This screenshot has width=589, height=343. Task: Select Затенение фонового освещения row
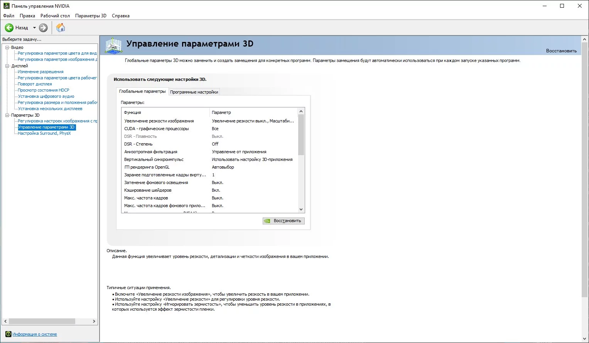pos(210,182)
